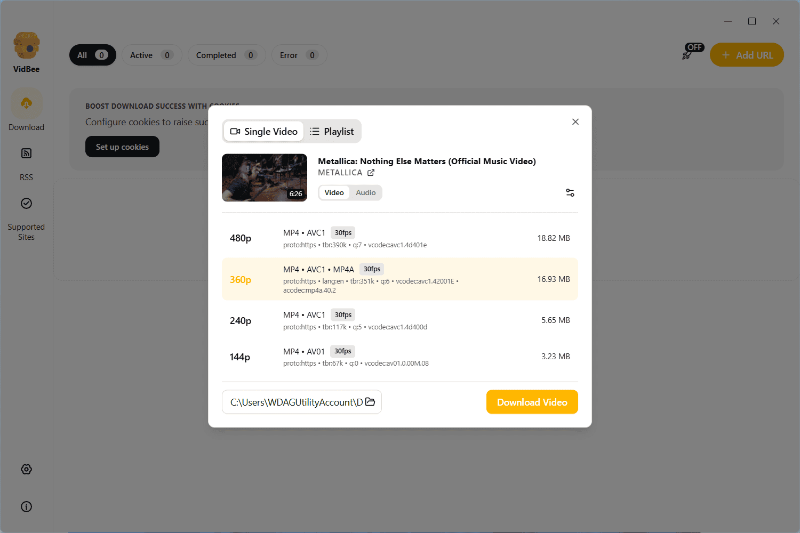Click the VidBee app logo
Screen dimensions: 800x533
click(x=26, y=46)
